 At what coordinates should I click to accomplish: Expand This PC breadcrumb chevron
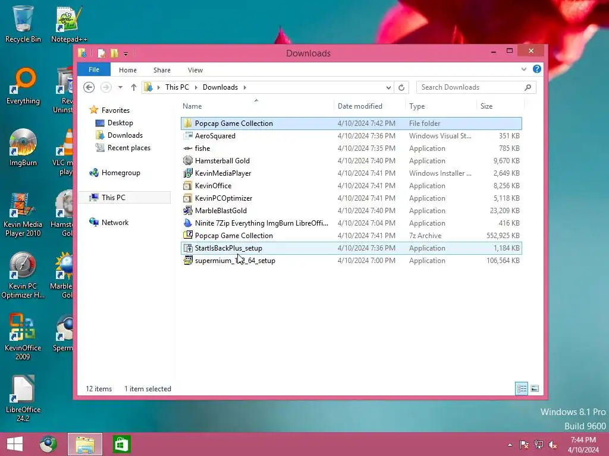[x=196, y=87]
